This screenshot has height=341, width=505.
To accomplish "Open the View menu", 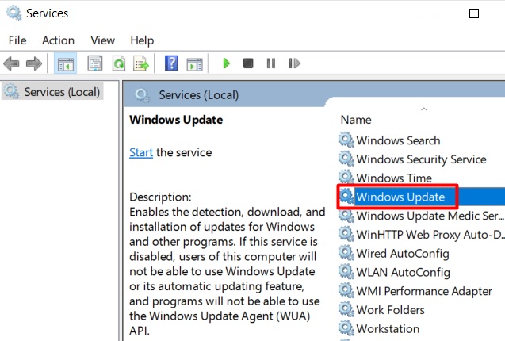I will click(x=103, y=40).
